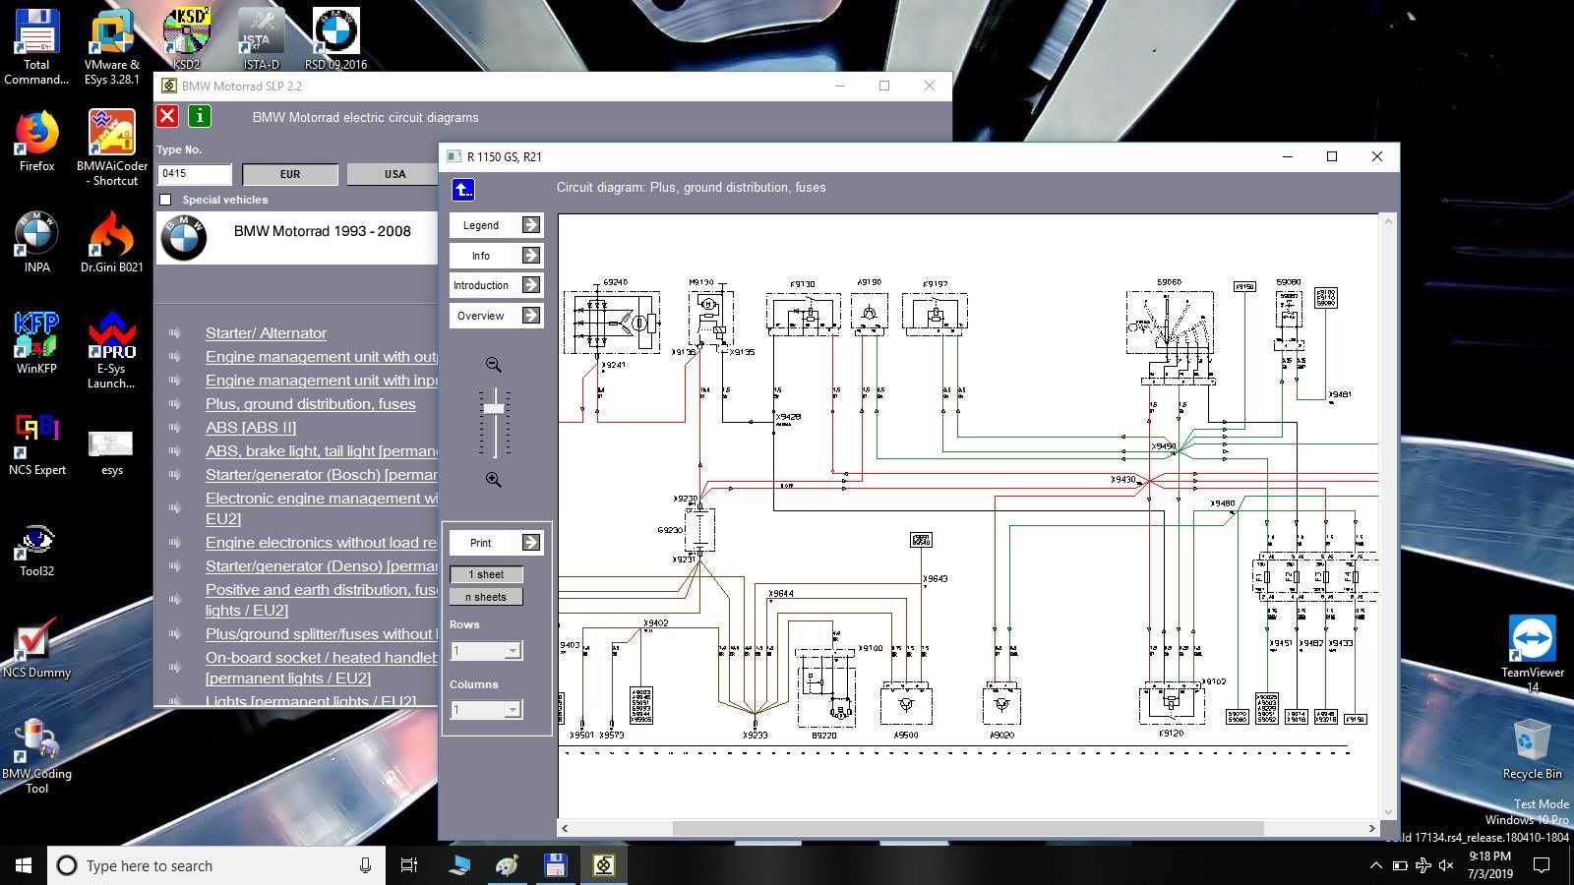
Task: Open Plus, ground distribution, fuses link
Action: [310, 404]
